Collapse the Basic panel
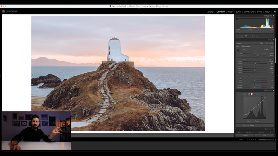The image size is (278, 156). coord(273,40)
